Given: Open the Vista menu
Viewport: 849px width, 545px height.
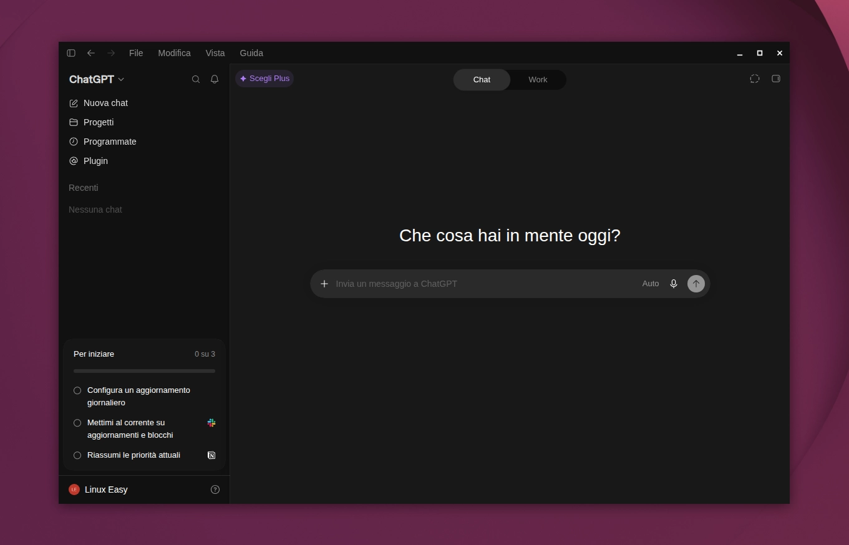Looking at the screenshot, I should pos(215,53).
